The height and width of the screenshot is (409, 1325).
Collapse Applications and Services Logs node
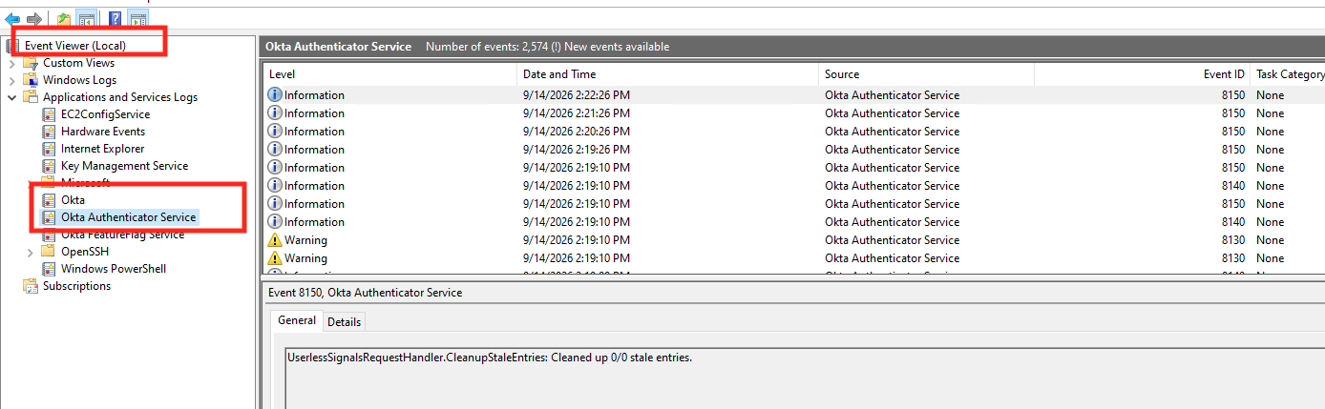pyautogui.click(x=12, y=97)
